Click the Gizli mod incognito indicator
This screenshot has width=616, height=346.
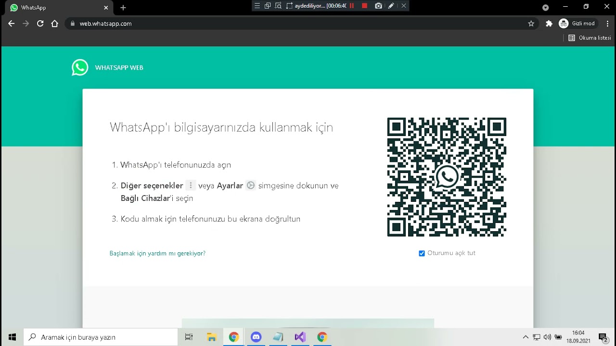coord(577,24)
